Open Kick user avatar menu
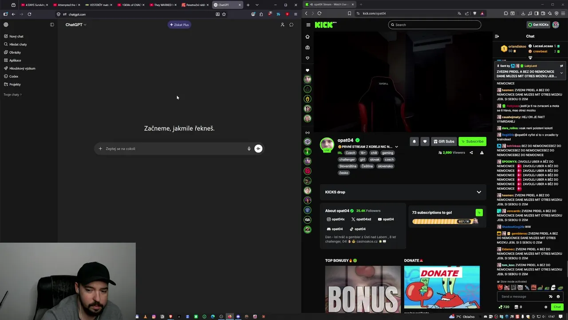 556,25
